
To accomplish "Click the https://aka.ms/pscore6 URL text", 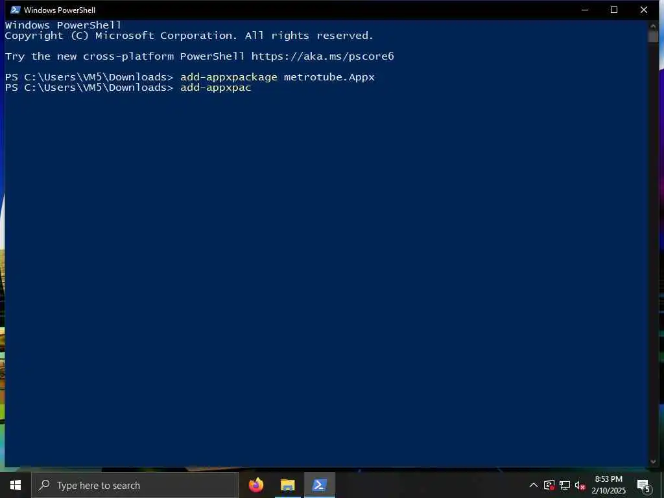I will point(323,56).
